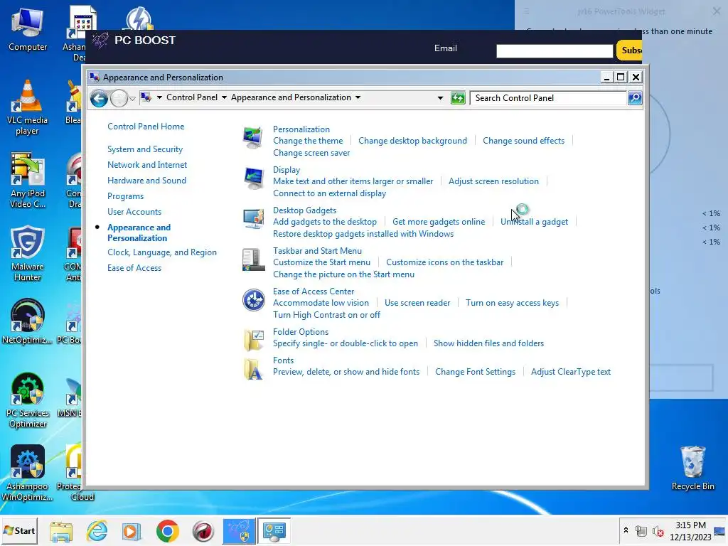Open the address bar history dropdown

tap(440, 98)
